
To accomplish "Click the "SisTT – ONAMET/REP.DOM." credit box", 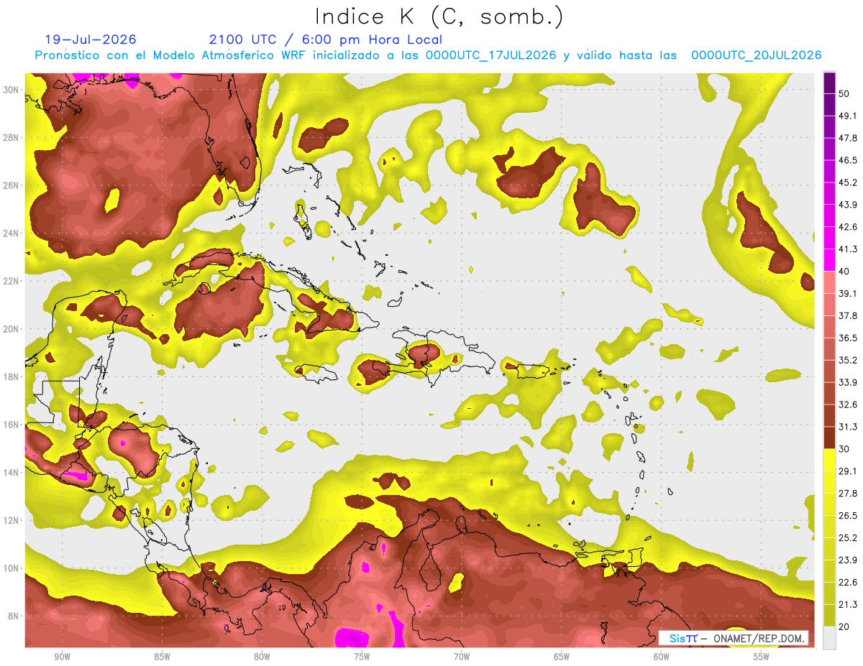I will (734, 638).
